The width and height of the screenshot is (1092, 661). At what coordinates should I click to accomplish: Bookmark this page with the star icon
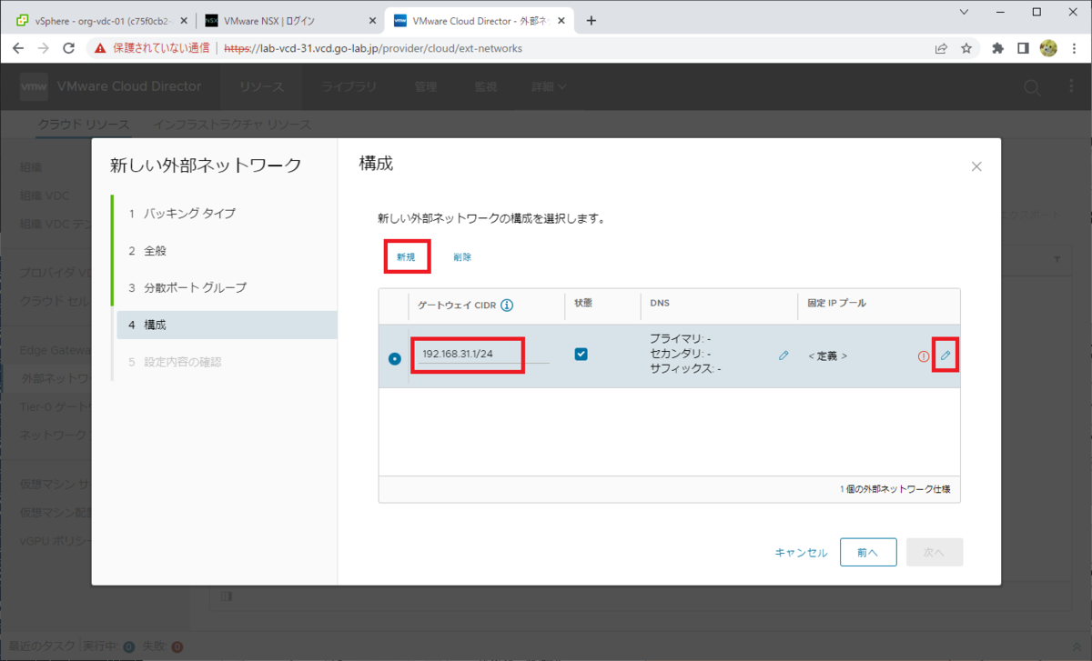click(966, 48)
